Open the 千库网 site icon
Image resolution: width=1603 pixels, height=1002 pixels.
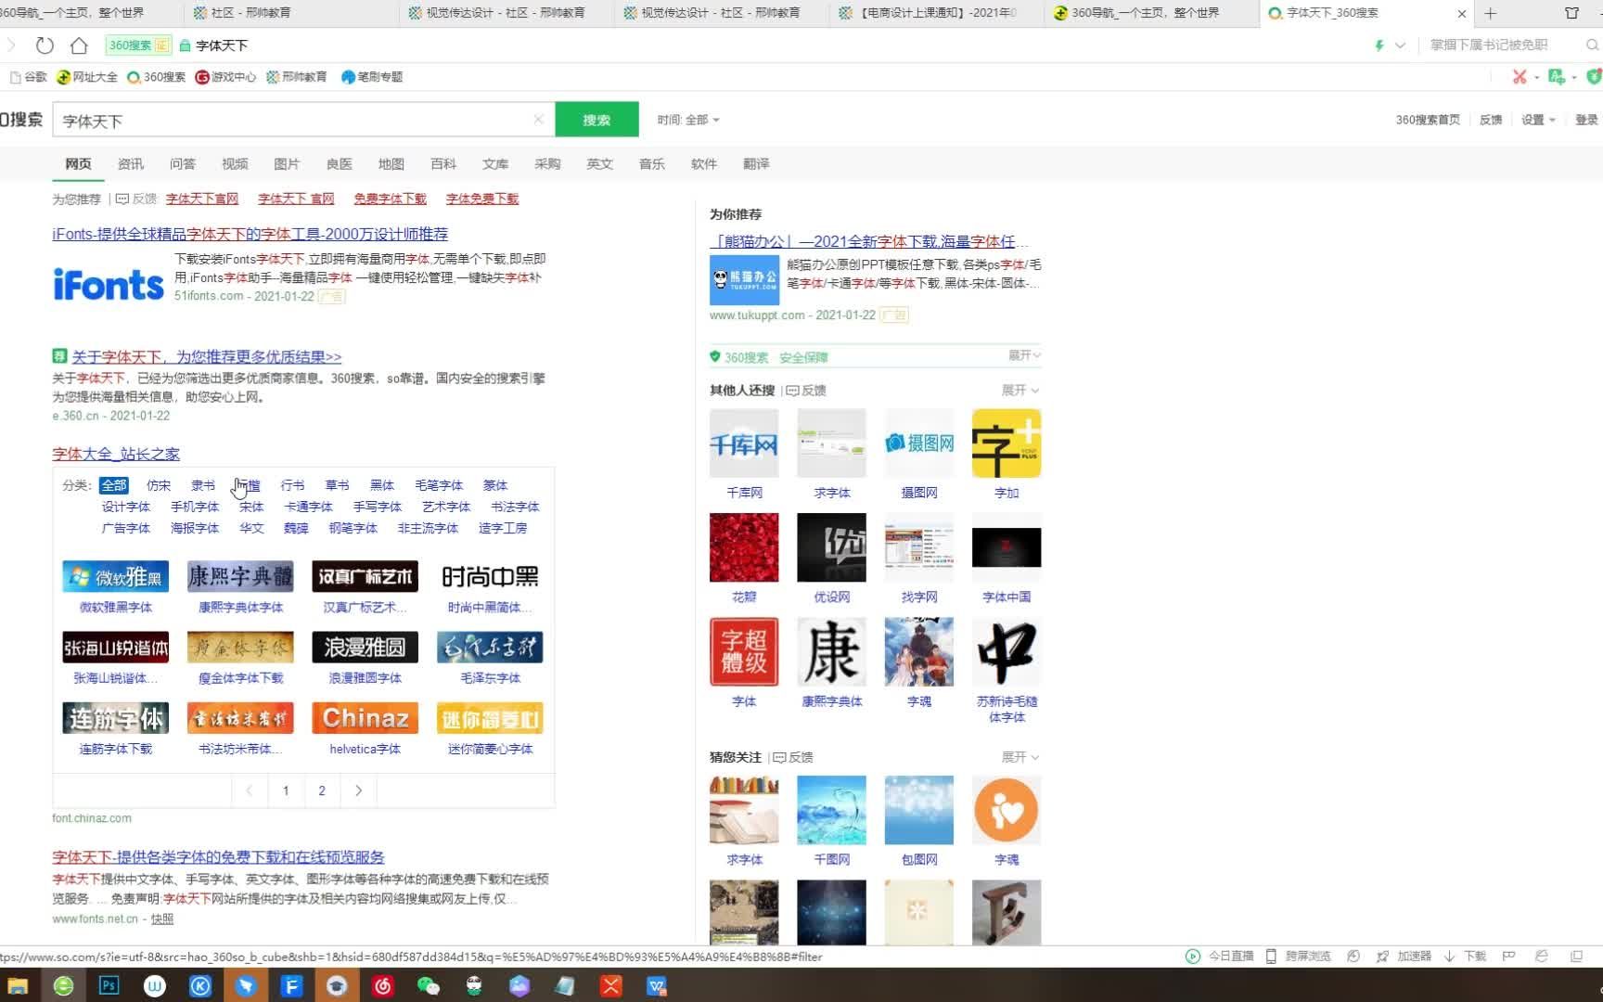[744, 443]
